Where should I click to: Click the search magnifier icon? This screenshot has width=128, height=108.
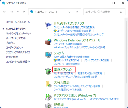[121, 12]
